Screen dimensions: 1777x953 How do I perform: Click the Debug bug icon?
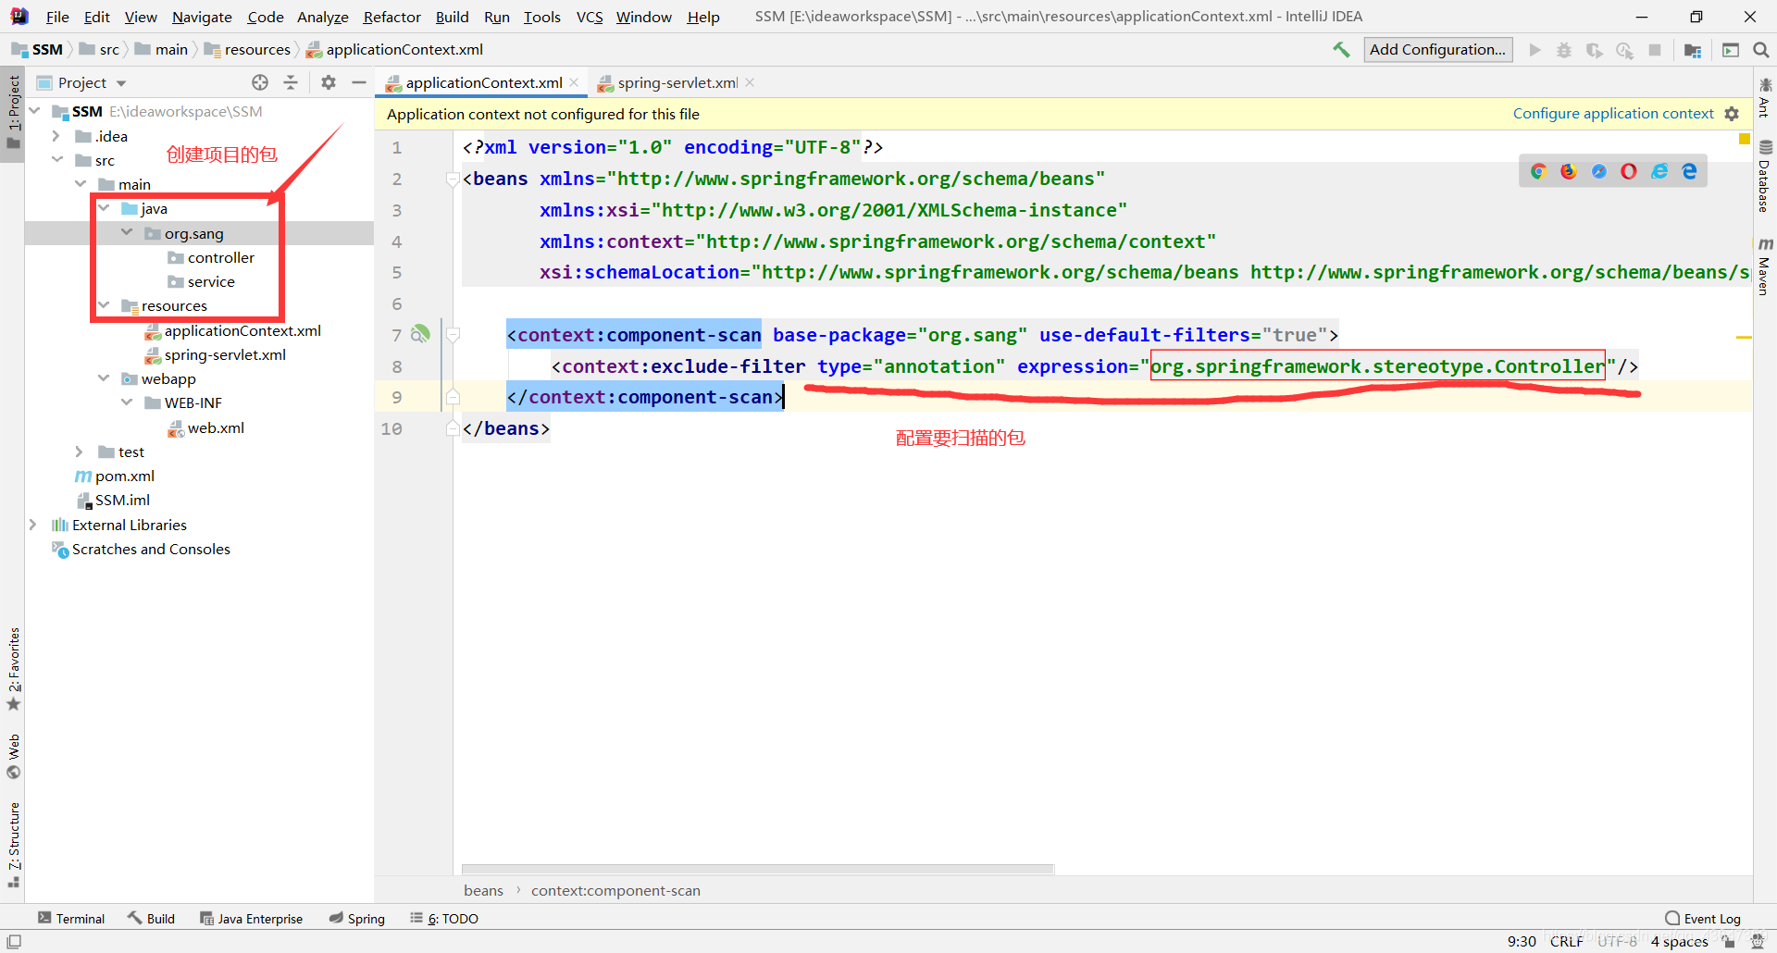[1564, 50]
